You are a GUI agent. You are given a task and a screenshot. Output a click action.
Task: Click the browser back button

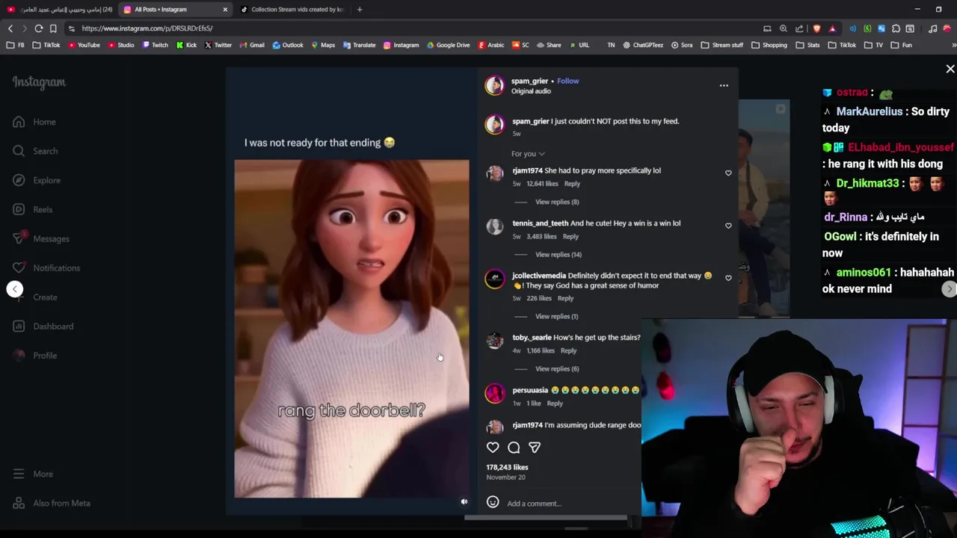click(10, 28)
